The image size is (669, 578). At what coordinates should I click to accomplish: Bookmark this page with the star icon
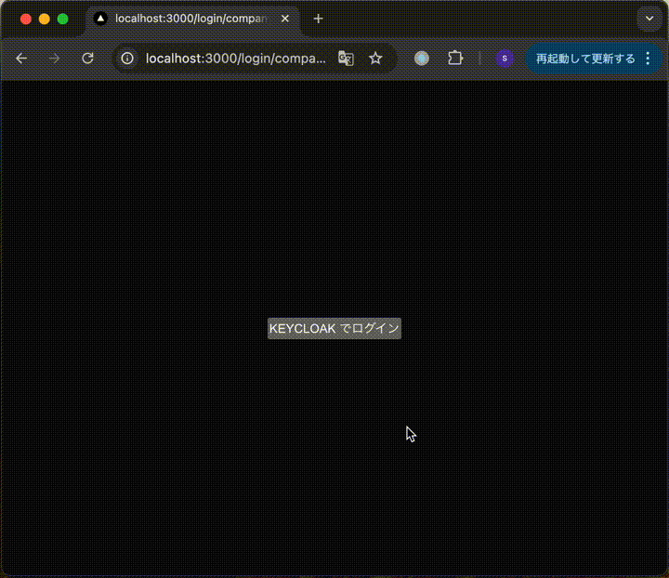(x=375, y=59)
